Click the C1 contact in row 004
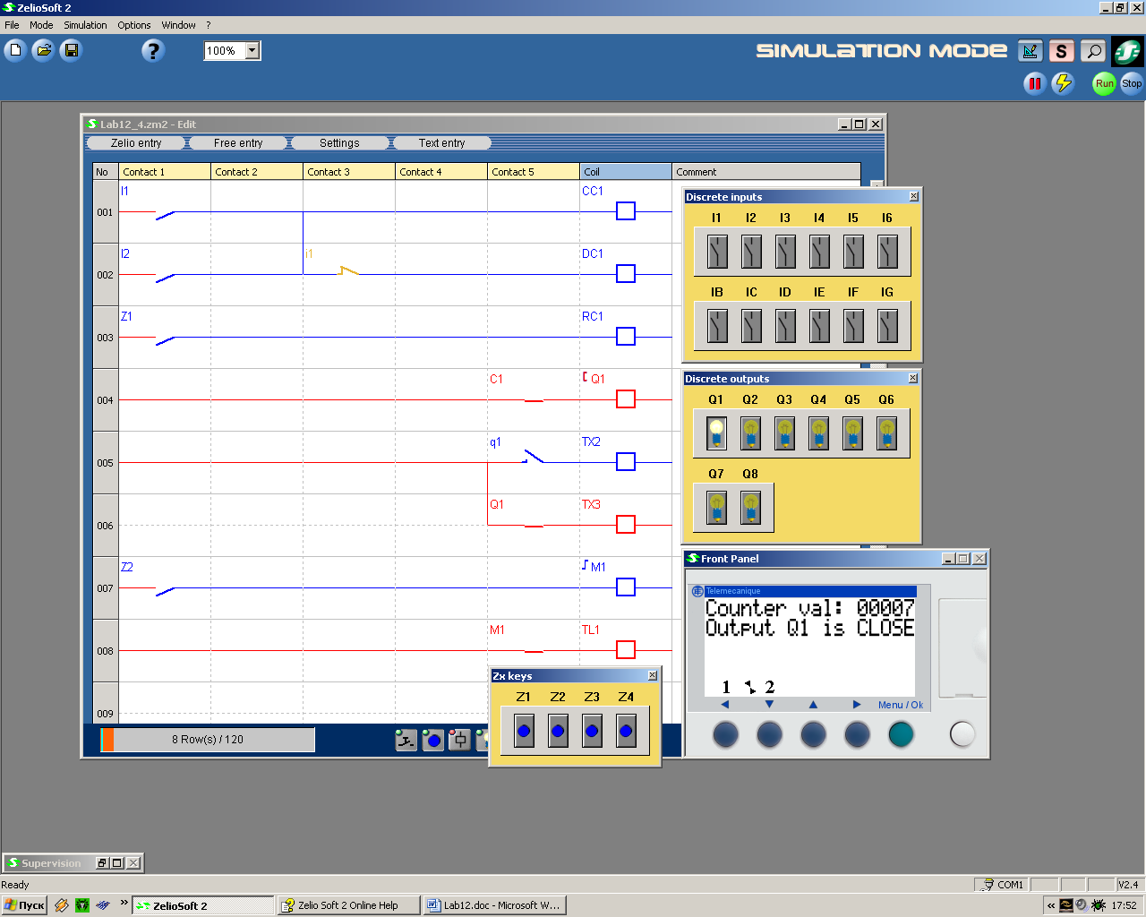The height and width of the screenshot is (917, 1146). click(x=534, y=399)
